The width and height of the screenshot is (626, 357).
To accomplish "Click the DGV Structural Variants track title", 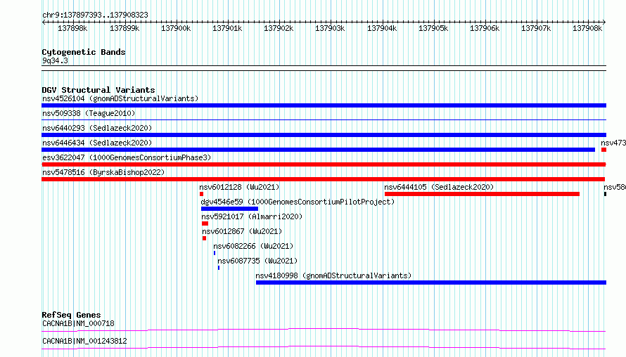I will click(98, 90).
